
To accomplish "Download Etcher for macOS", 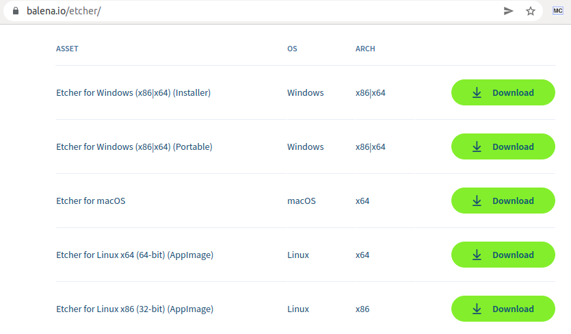I will pos(503,201).
